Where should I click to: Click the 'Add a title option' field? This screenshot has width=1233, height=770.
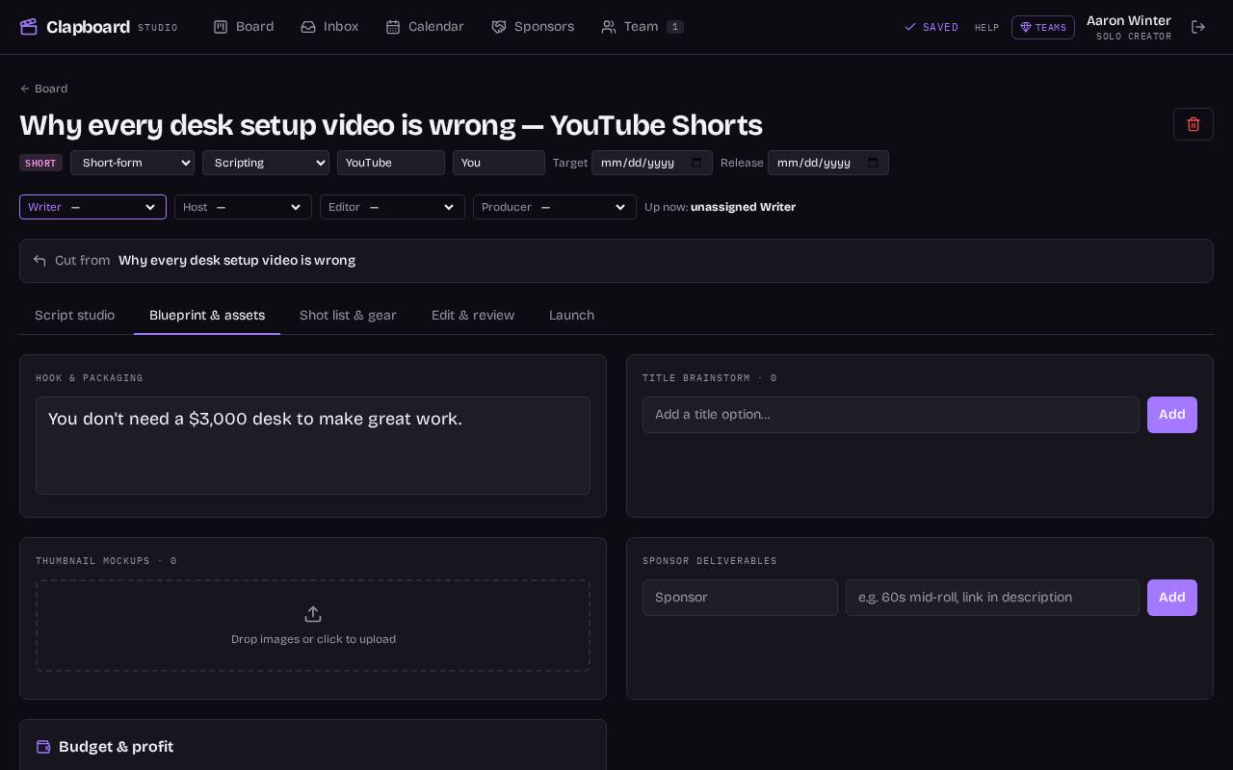point(891,415)
